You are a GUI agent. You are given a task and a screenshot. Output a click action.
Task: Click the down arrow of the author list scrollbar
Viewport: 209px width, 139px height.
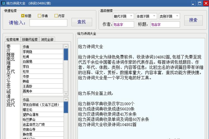(x=66, y=94)
